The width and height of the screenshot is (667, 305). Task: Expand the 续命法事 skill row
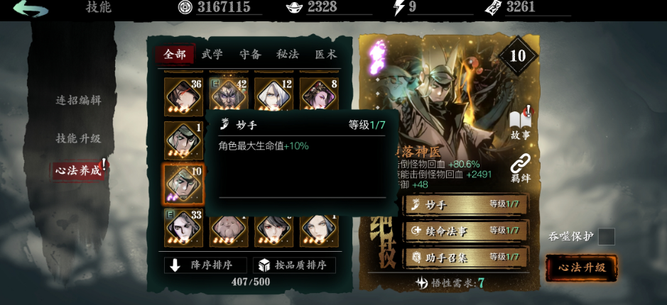click(x=467, y=231)
